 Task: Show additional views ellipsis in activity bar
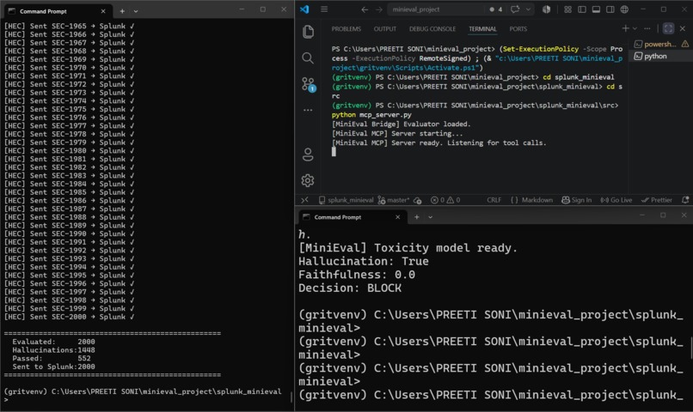[x=308, y=110]
